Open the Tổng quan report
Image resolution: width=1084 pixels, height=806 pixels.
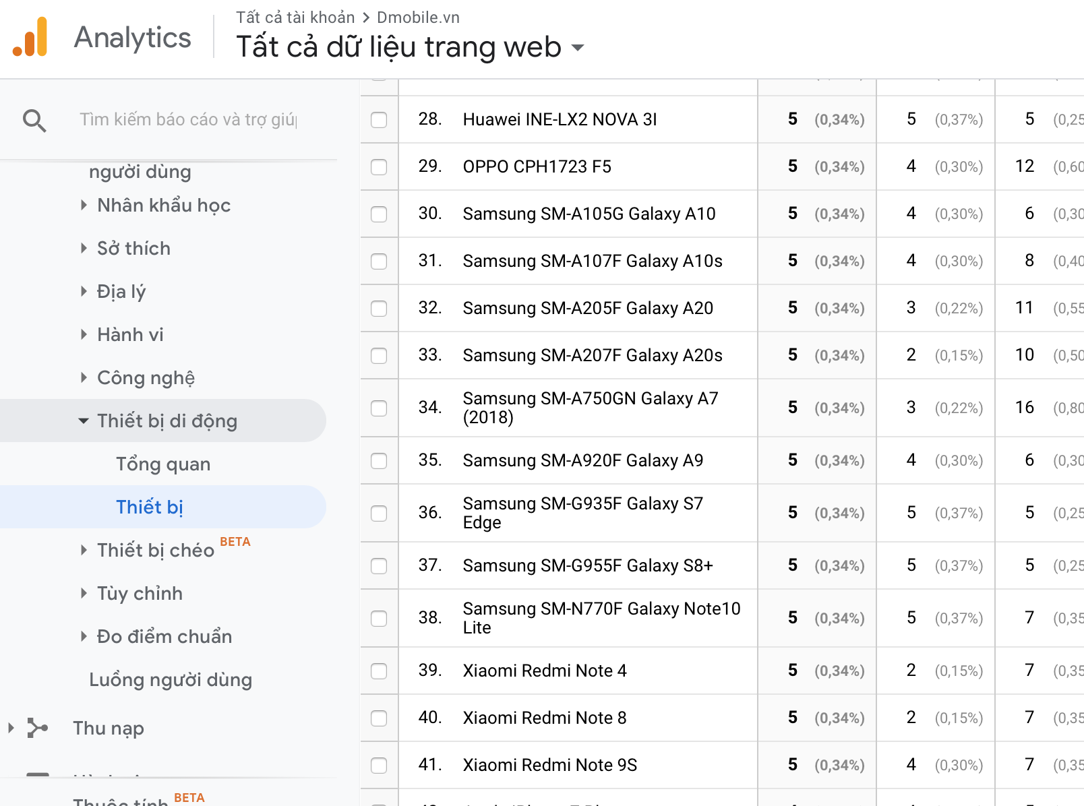coord(163,464)
